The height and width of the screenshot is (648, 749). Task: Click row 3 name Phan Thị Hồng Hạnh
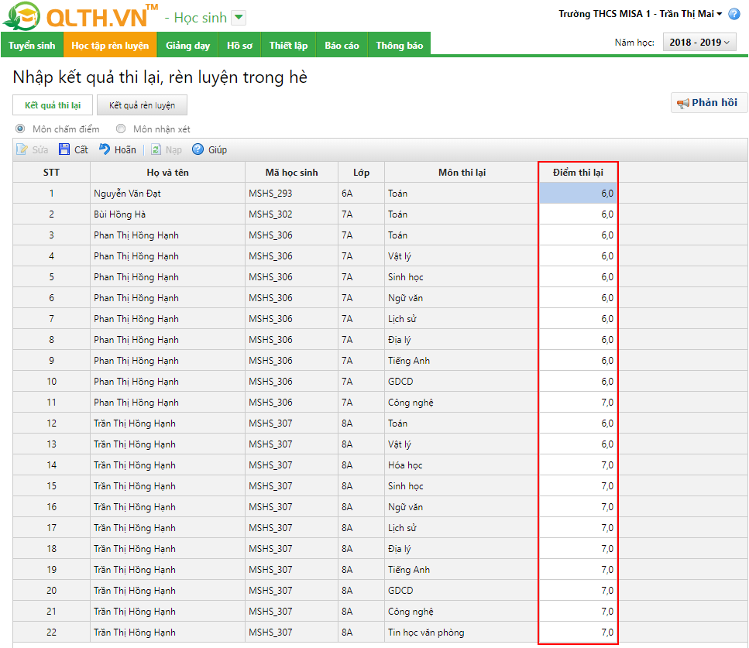point(136,235)
